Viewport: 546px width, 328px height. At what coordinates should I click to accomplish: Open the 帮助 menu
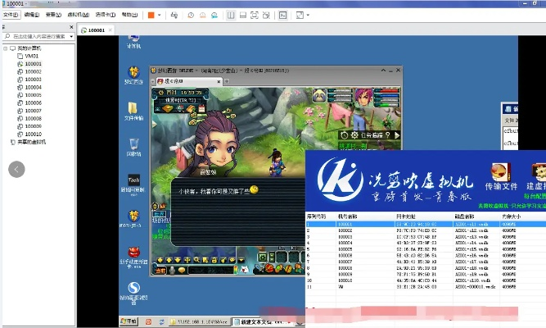tap(129, 15)
